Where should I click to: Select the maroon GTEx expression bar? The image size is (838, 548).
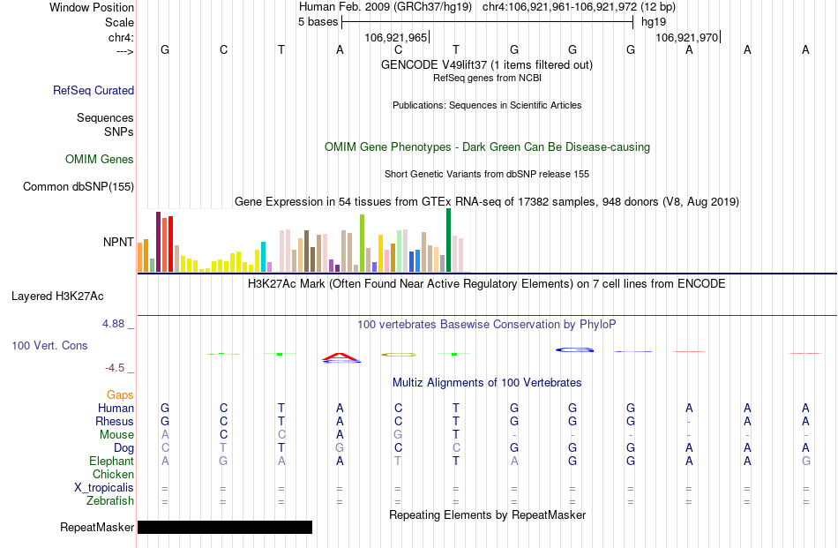[x=158, y=242]
